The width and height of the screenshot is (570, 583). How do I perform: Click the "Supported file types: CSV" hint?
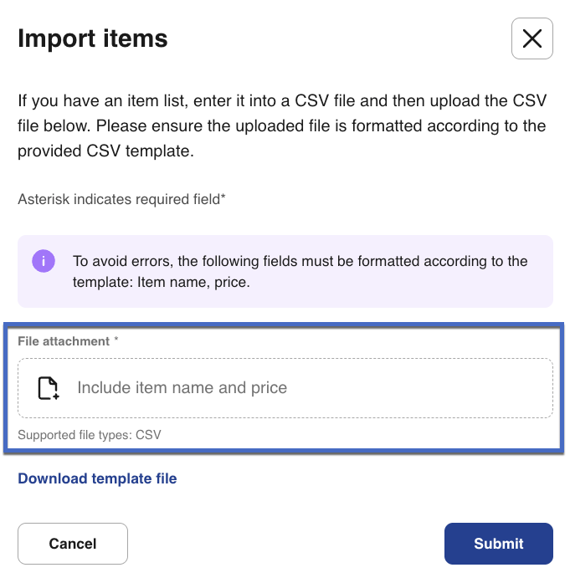point(89,435)
